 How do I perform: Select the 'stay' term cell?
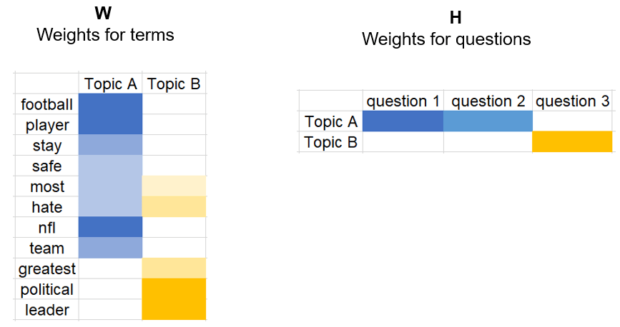[46, 146]
